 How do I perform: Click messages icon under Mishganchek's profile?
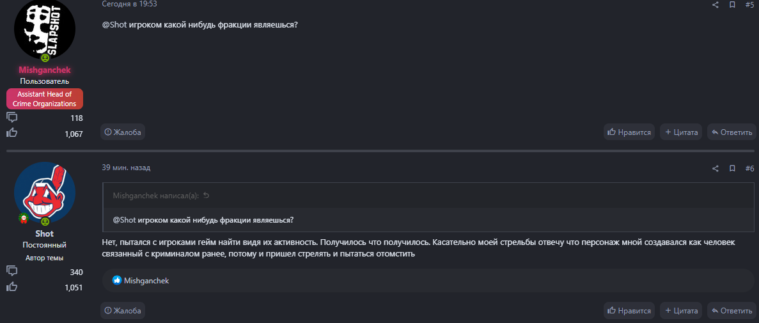point(12,117)
